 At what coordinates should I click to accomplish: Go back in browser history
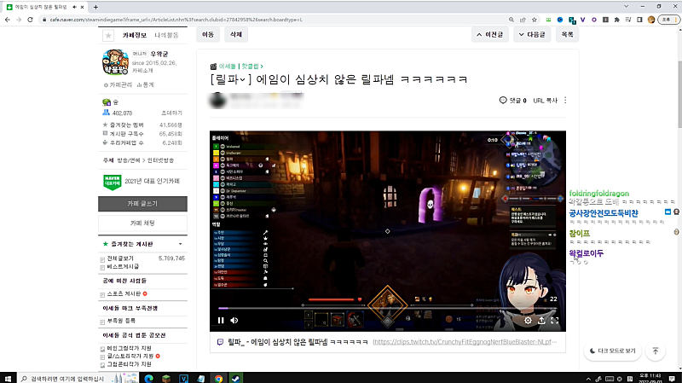pos(8,20)
